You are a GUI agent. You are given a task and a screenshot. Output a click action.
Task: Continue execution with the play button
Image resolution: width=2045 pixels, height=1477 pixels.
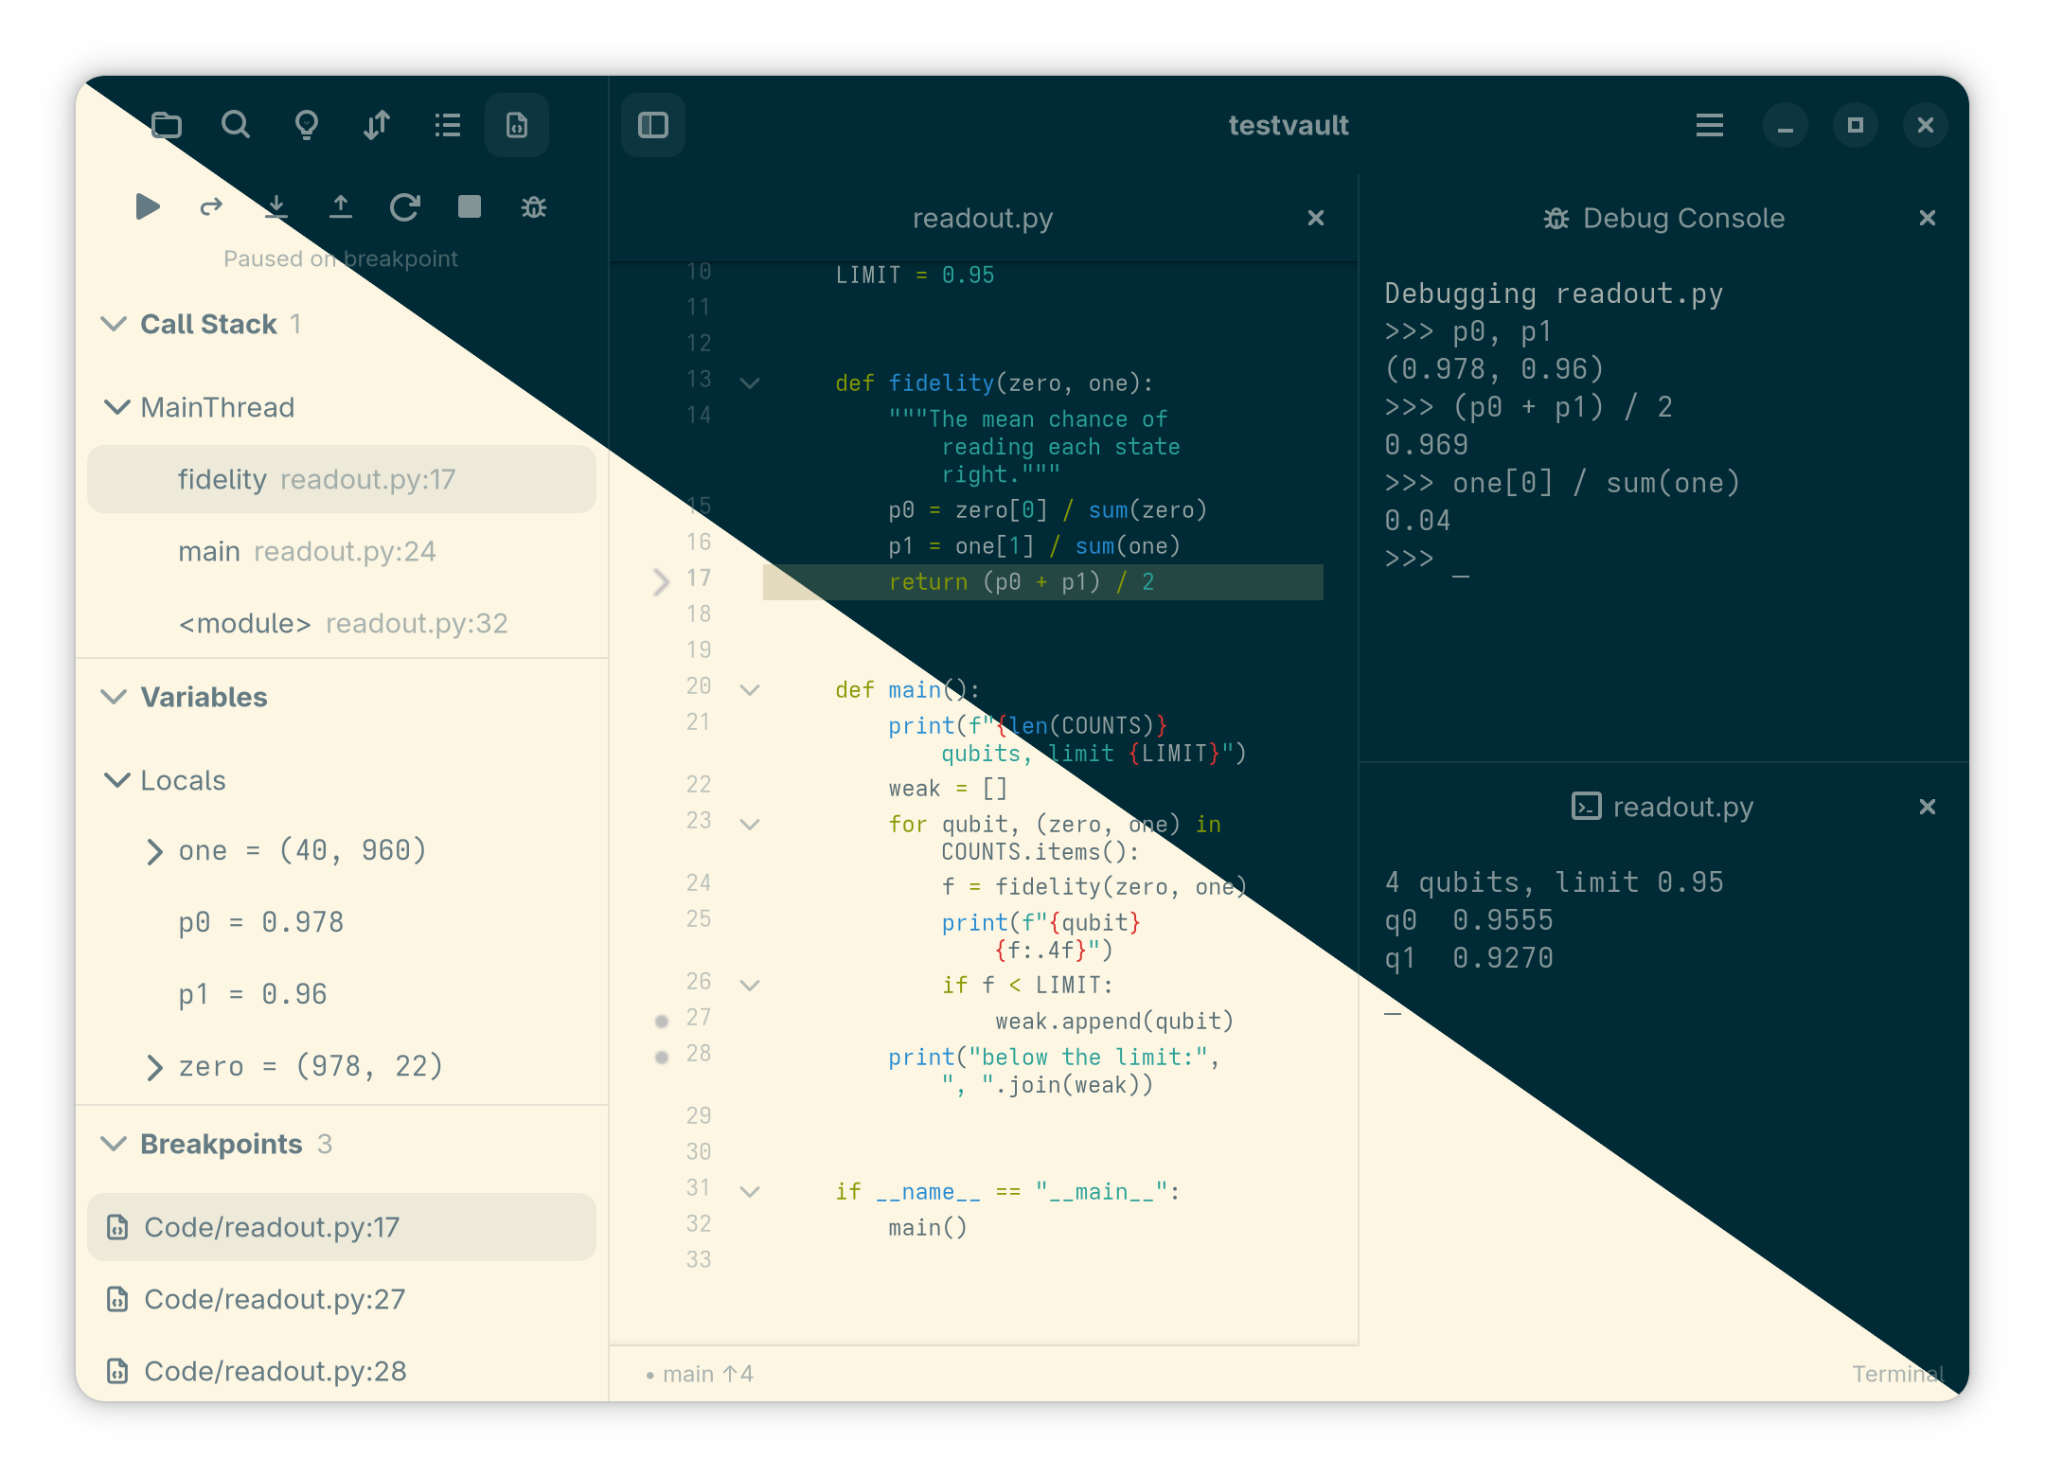click(148, 206)
